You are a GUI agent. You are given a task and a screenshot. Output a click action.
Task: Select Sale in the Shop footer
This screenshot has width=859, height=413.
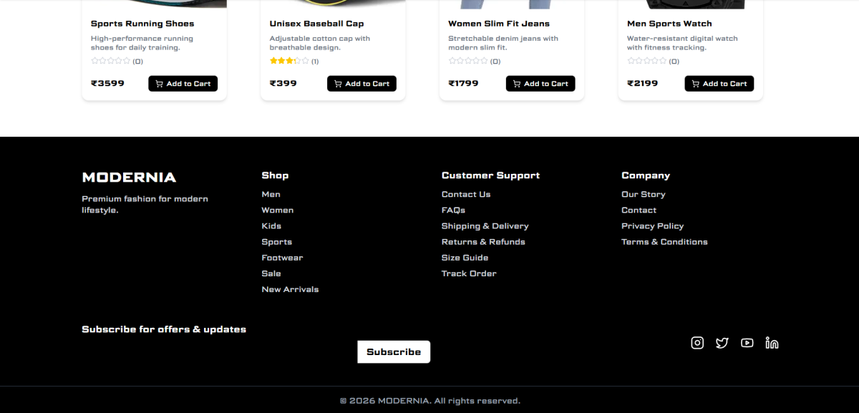click(271, 273)
